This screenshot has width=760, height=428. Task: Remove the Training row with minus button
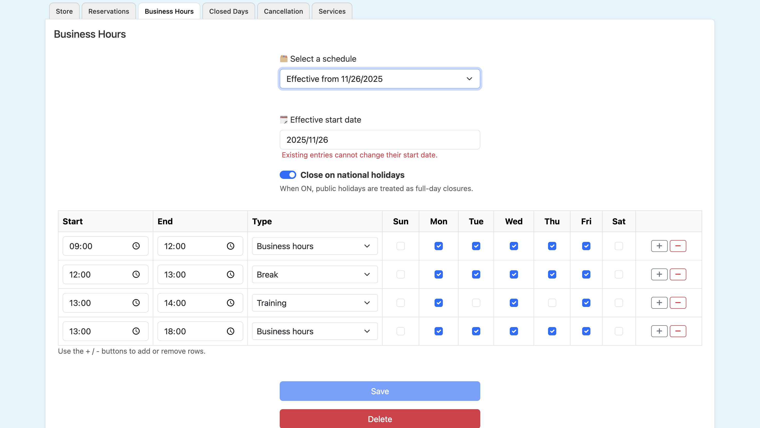(678, 303)
